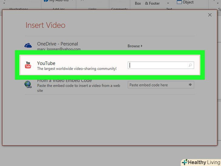Click the magnifier icon in YouTube search box
This screenshot has height=166, width=221.
point(190,65)
